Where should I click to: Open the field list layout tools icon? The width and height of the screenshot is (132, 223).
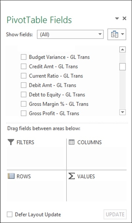[114, 34]
